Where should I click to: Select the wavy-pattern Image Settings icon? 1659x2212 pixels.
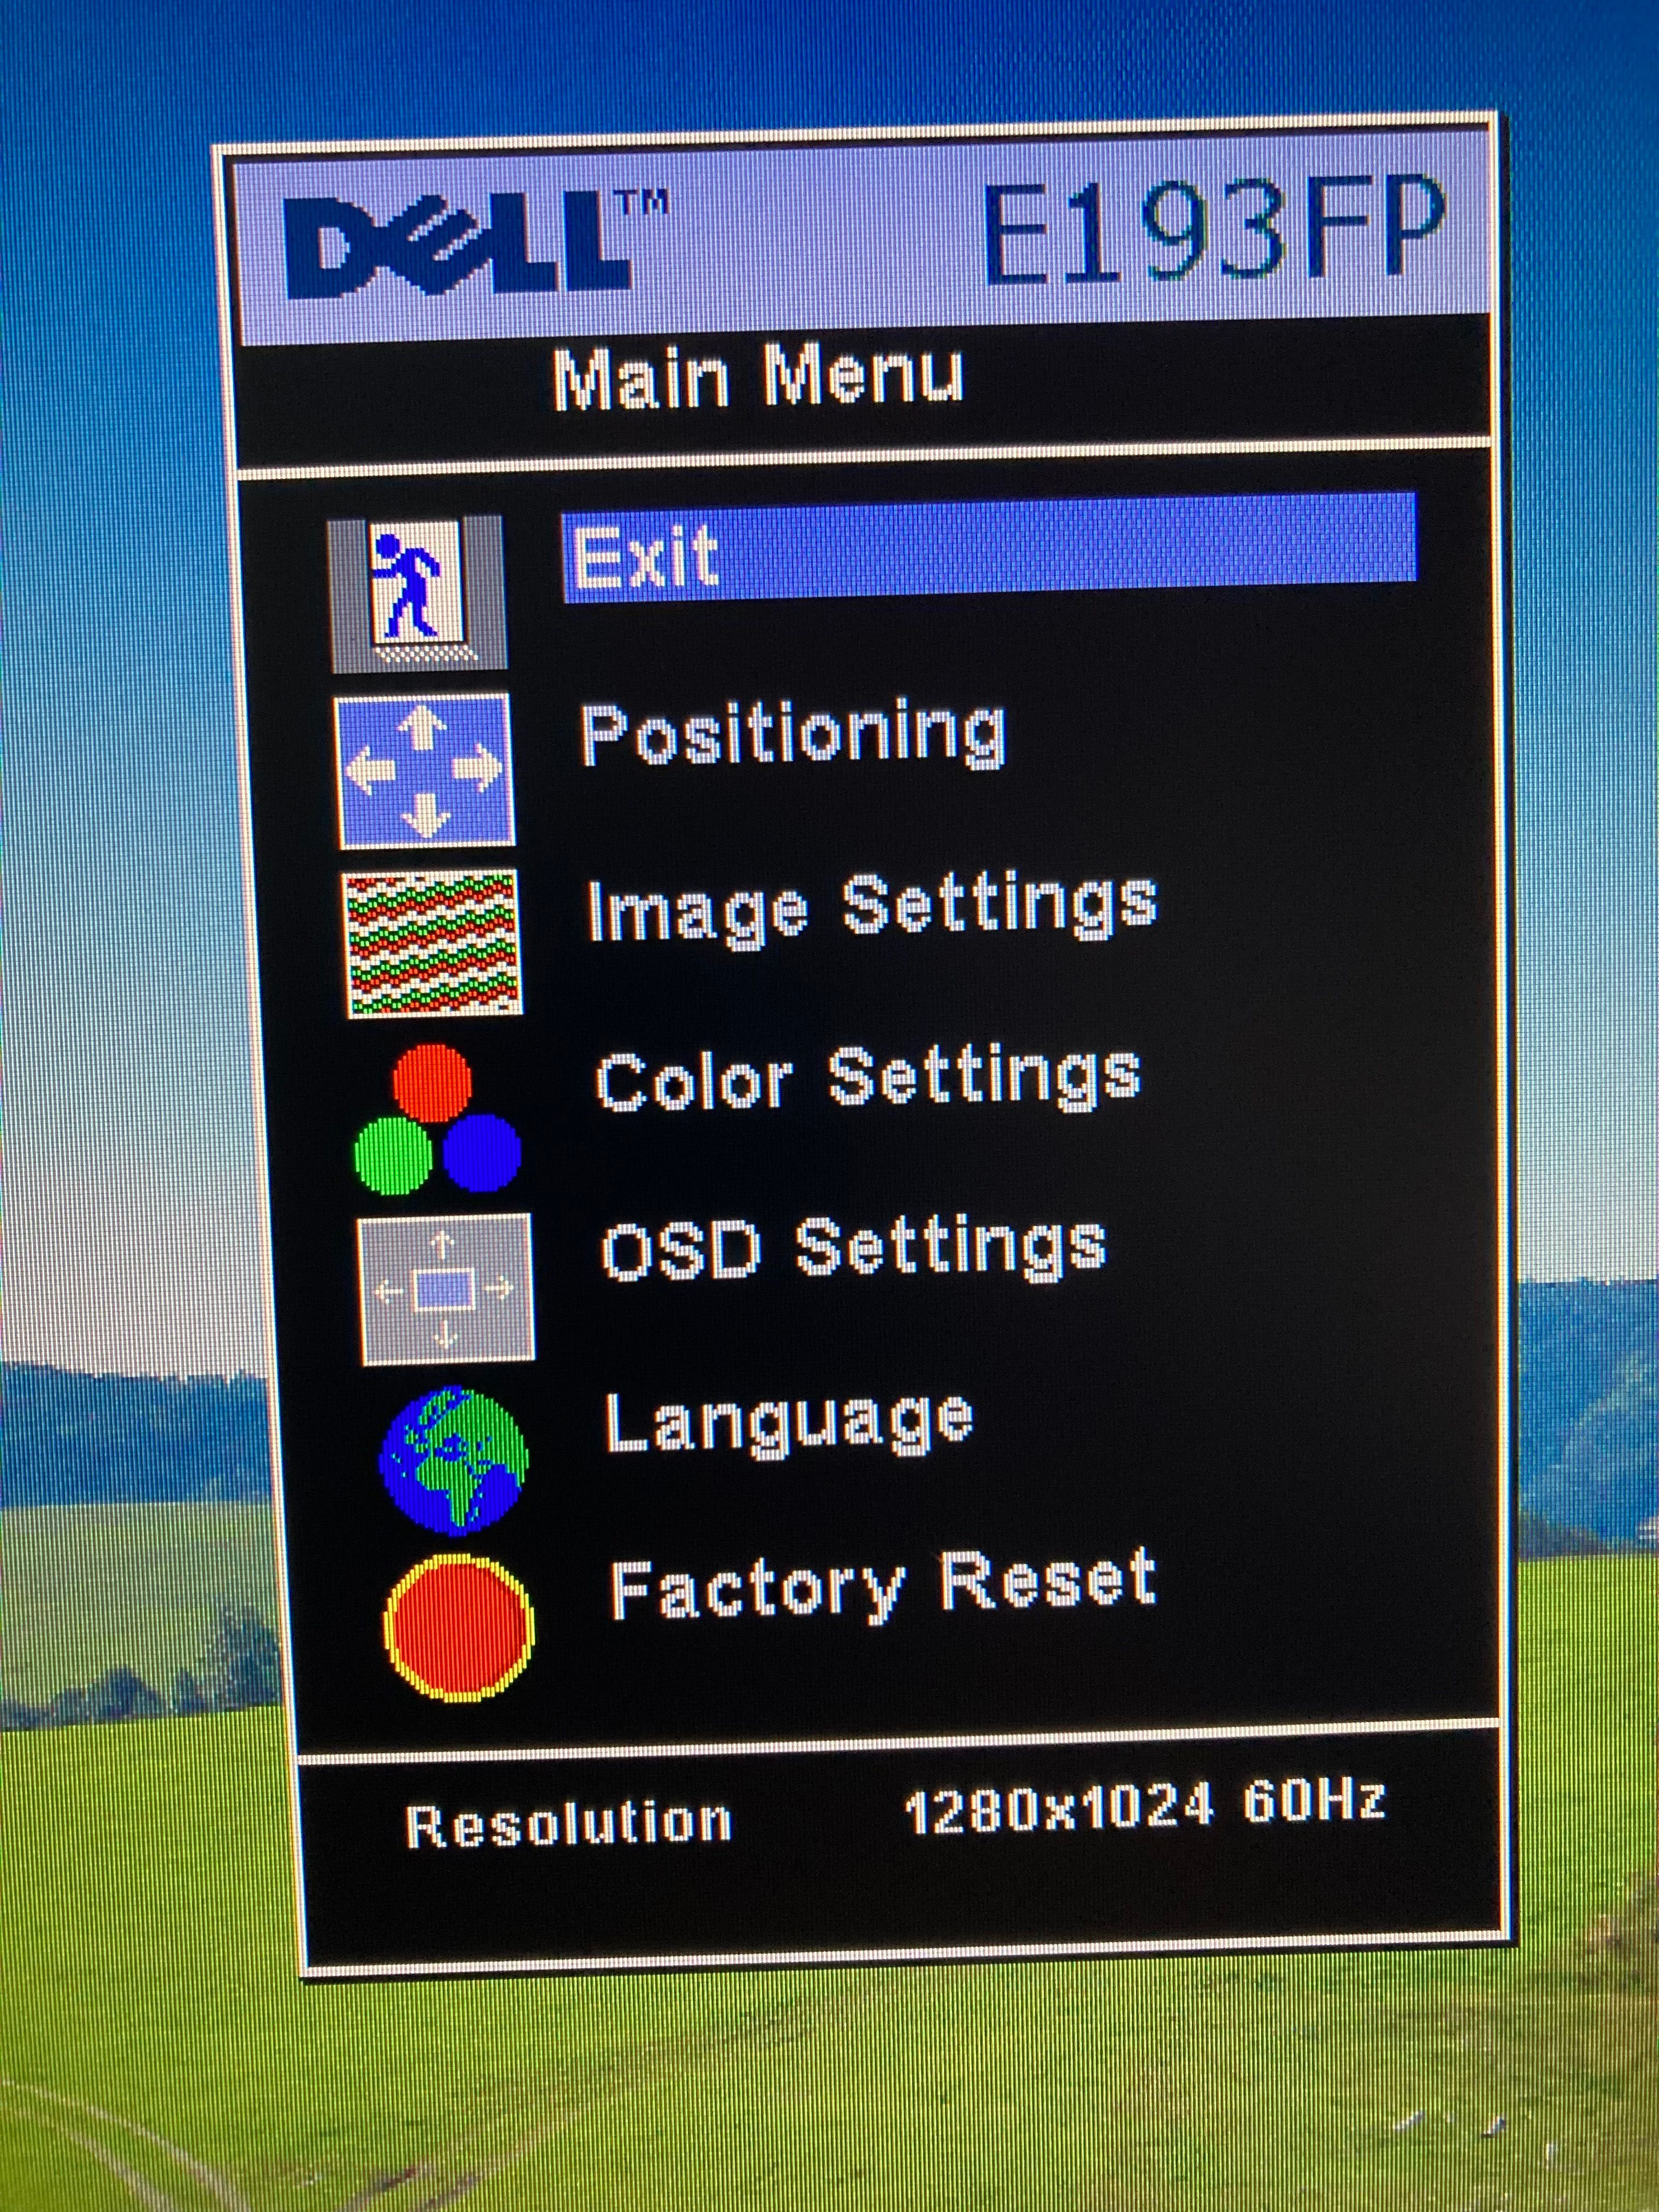(x=432, y=943)
